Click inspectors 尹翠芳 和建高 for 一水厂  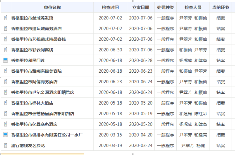193,135
